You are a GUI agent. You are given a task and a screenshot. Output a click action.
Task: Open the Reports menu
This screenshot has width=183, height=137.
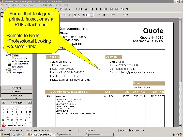59,5
